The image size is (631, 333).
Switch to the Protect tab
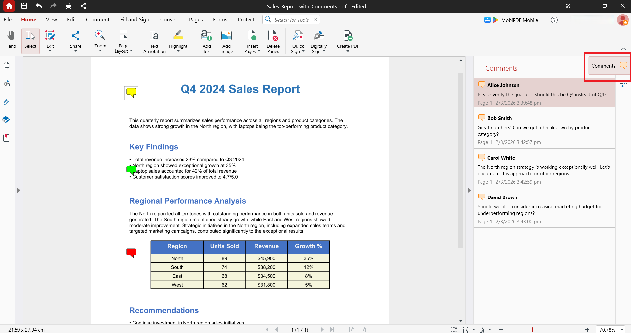click(246, 20)
